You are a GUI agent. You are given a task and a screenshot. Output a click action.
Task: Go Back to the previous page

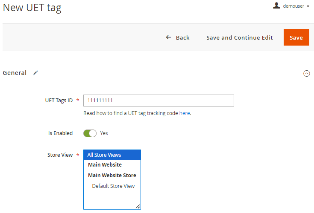[x=178, y=37]
